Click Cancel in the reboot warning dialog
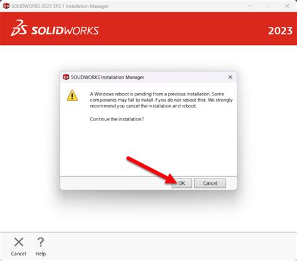The height and width of the screenshot is (261, 297). coord(210,183)
